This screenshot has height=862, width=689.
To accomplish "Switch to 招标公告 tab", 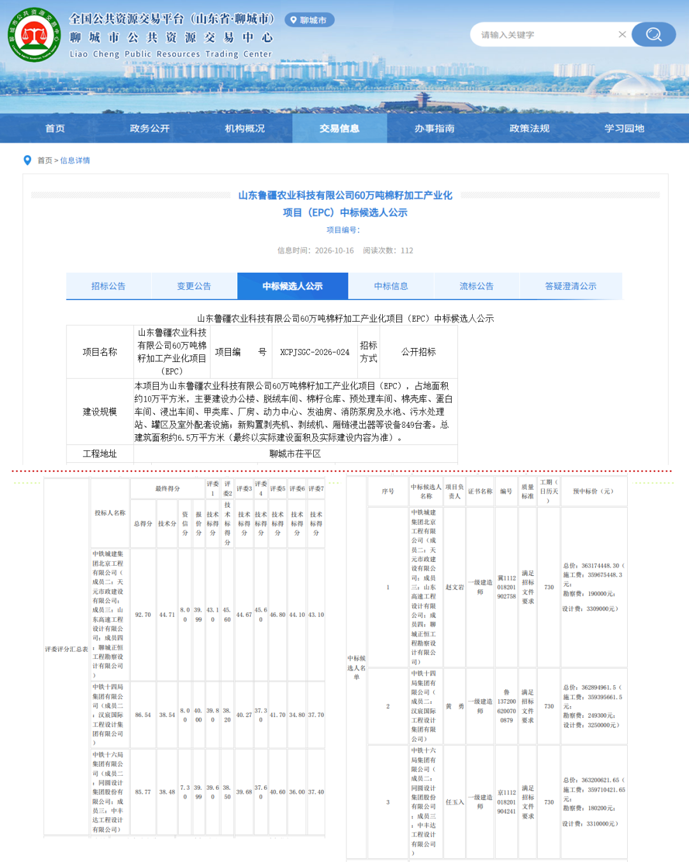I will pyautogui.click(x=108, y=286).
